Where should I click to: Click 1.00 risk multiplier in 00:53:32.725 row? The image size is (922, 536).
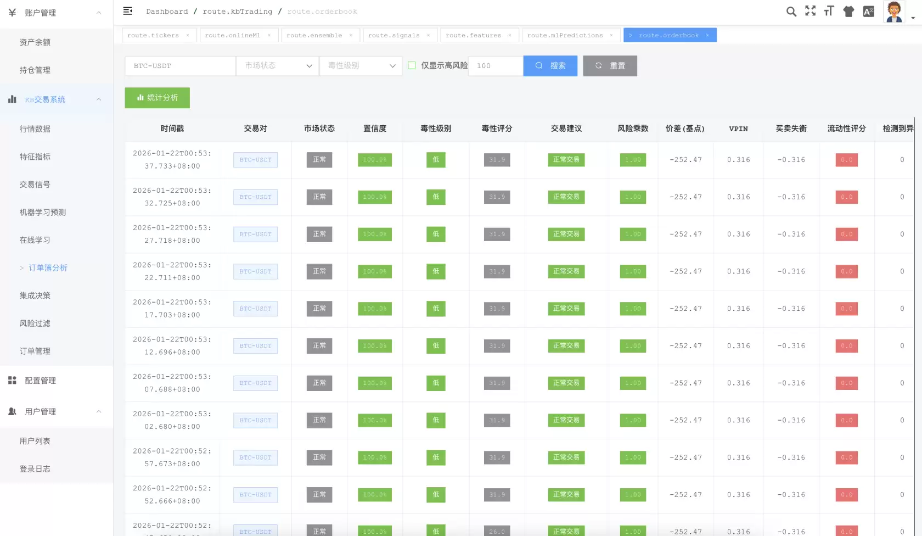[x=633, y=197]
